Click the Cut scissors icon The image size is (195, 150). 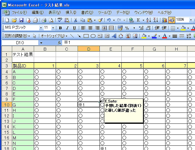[75, 20]
